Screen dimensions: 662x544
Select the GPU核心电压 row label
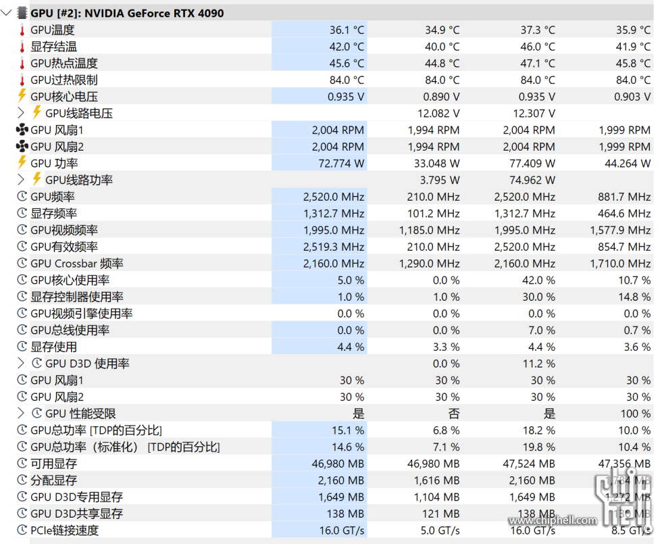(x=64, y=97)
